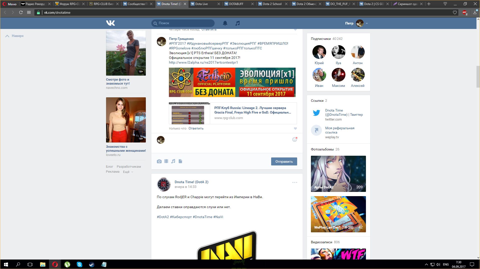This screenshot has width=480, height=269.
Task: Open the #NaVi hashtag
Action: pos(218,217)
